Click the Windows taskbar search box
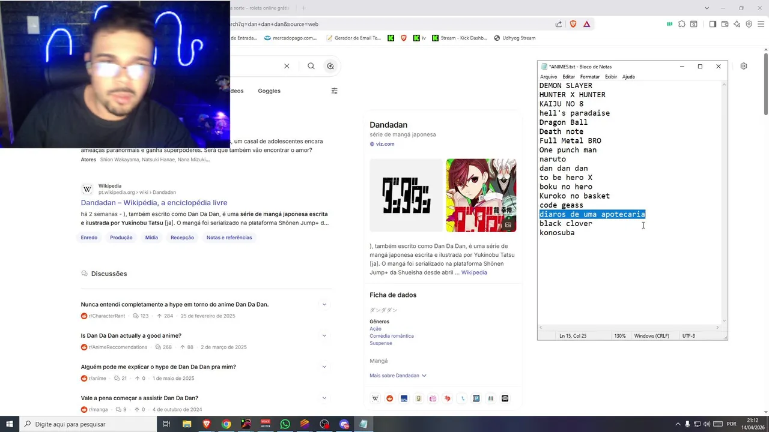Image resolution: width=769 pixels, height=432 pixels. [89, 424]
